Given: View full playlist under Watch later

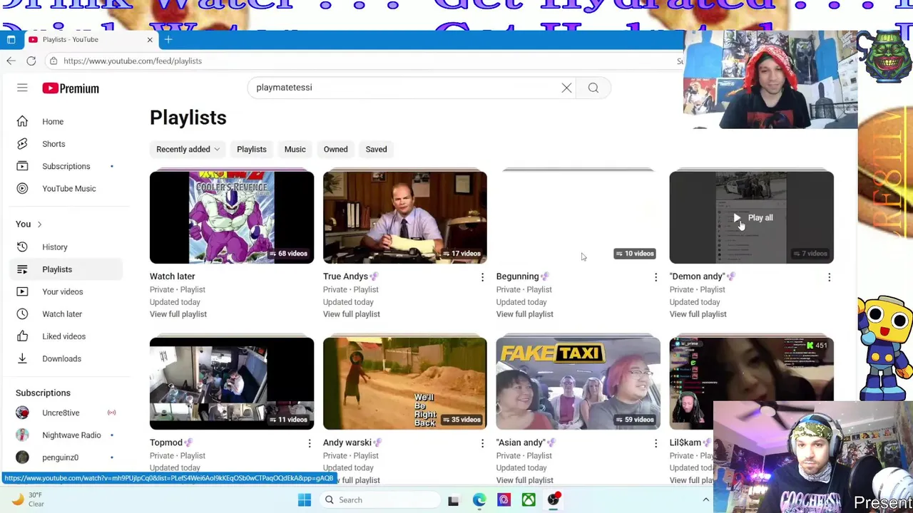Looking at the screenshot, I should 178,314.
